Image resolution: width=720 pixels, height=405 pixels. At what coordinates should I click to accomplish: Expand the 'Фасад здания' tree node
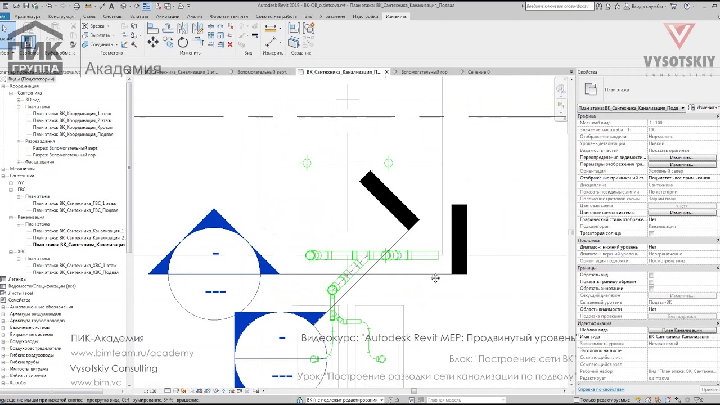pyautogui.click(x=19, y=162)
